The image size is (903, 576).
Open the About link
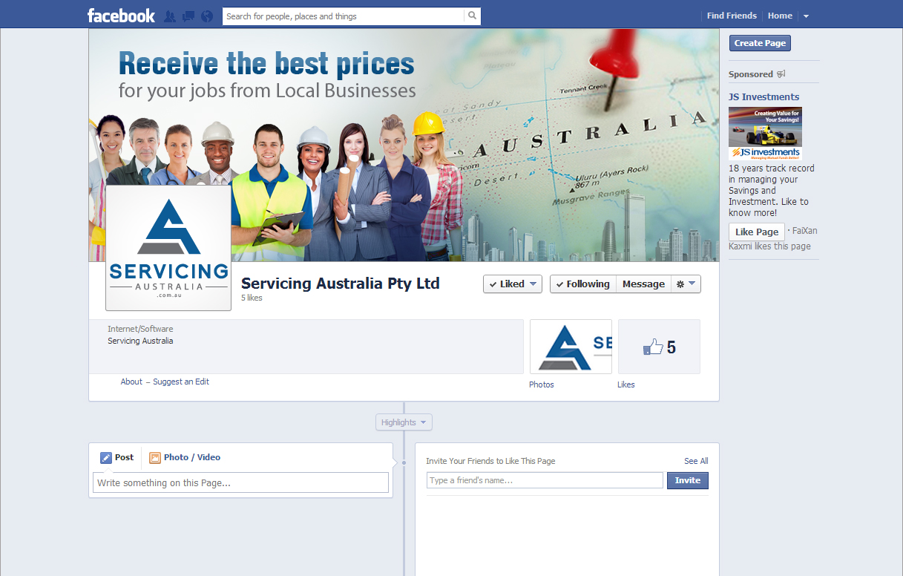(x=131, y=382)
